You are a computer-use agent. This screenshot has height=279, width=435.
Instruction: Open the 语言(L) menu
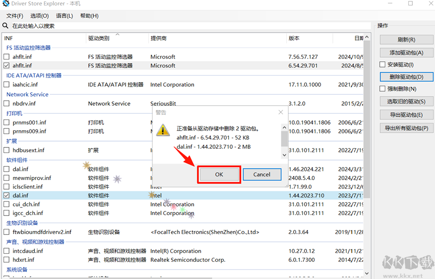coord(64,16)
